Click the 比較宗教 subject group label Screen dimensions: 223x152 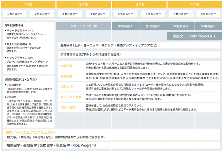click(66, 66)
